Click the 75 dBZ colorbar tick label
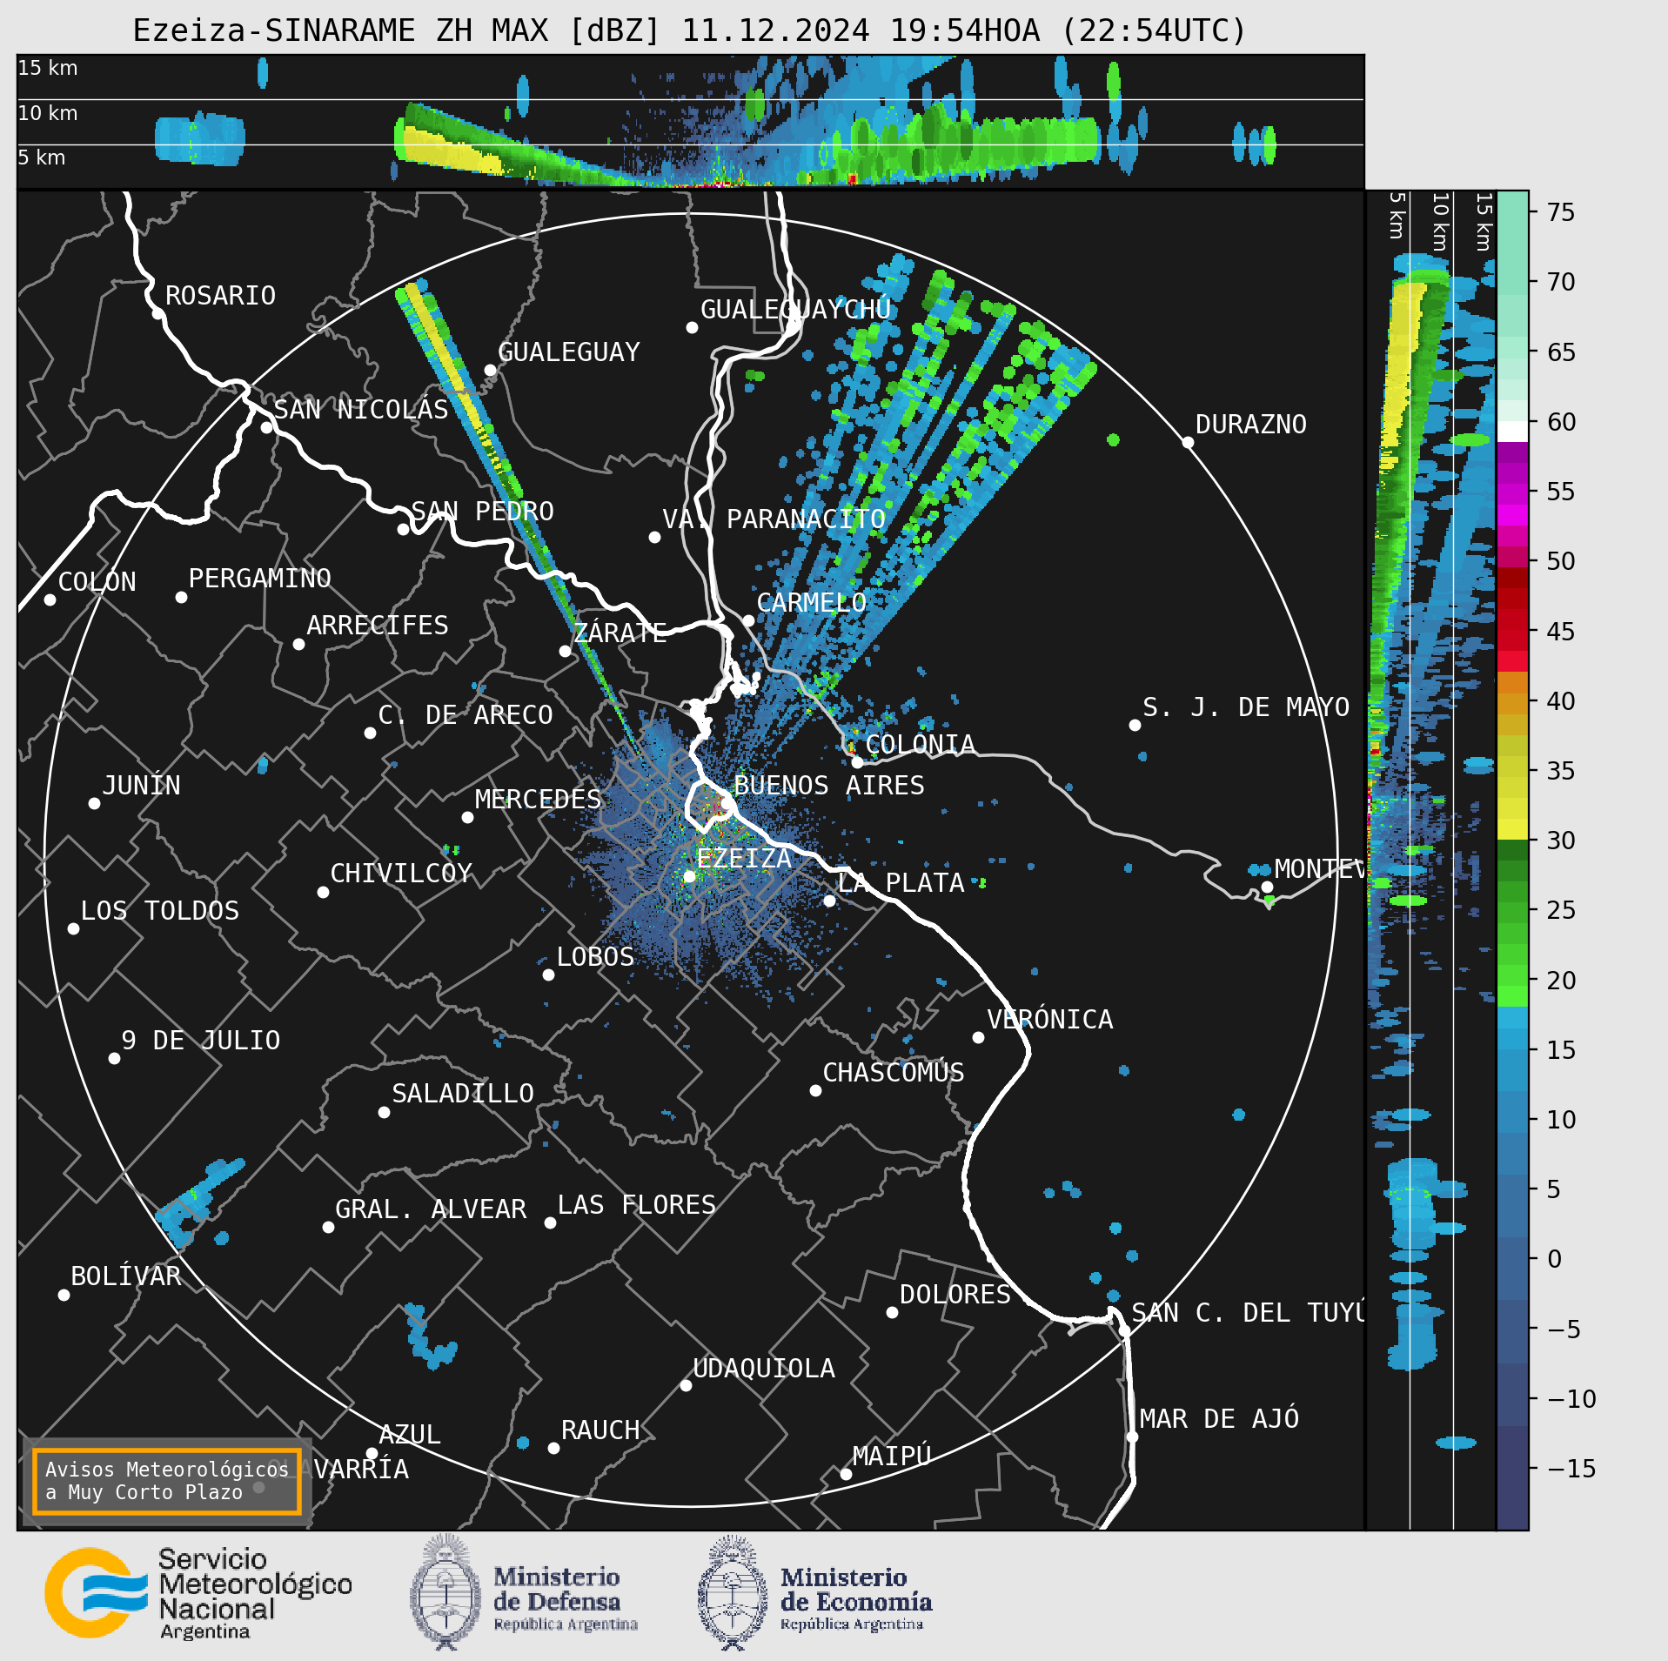Screen dimensions: 1668x1661 click(x=1561, y=211)
